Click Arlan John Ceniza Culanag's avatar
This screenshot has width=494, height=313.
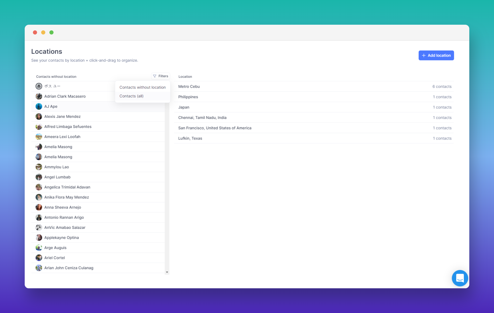coord(39,268)
